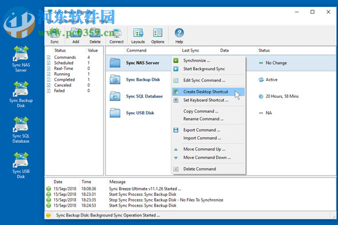
Task: Click the Data column header
Action: (x=238, y=50)
